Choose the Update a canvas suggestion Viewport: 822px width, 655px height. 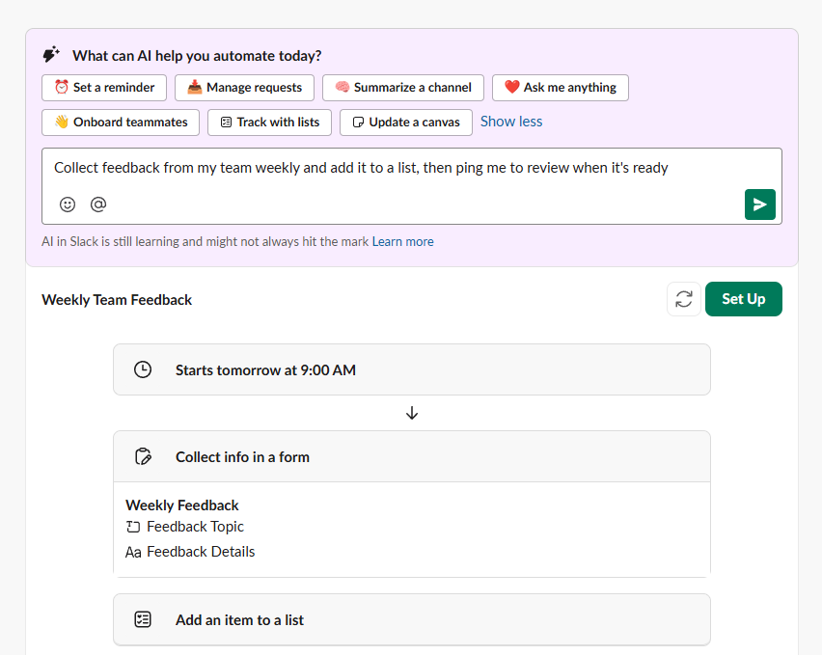pyautogui.click(x=406, y=123)
